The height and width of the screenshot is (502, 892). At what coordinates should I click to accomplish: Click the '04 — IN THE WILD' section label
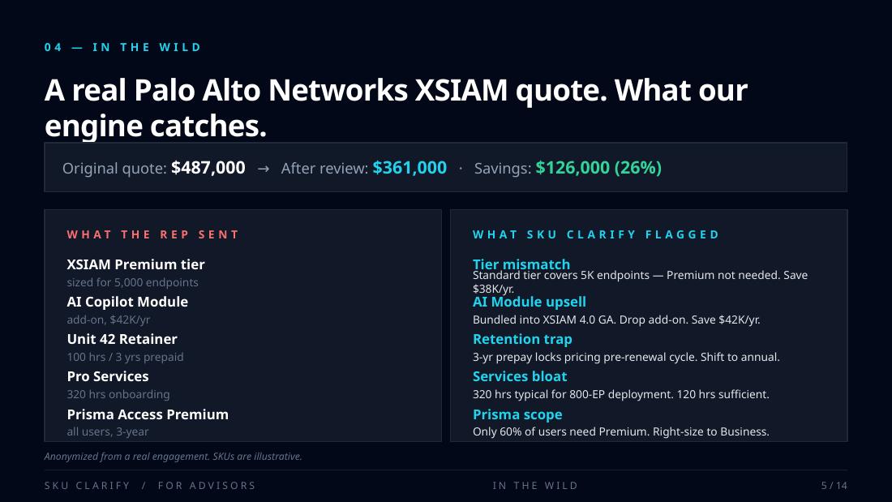pyautogui.click(x=122, y=47)
